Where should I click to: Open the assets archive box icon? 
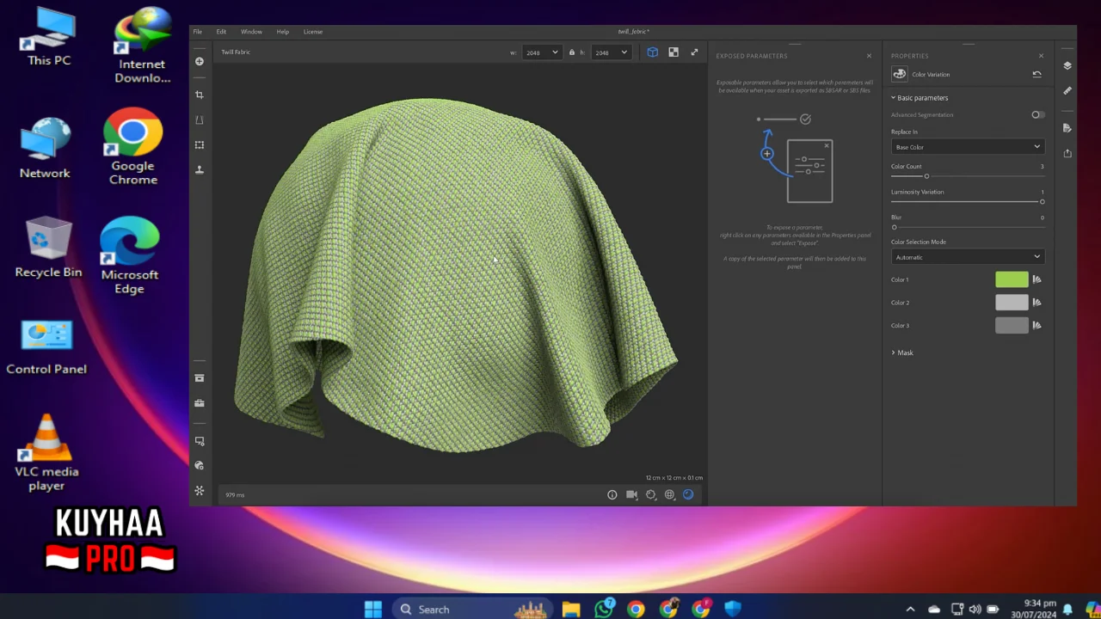pyautogui.click(x=200, y=378)
